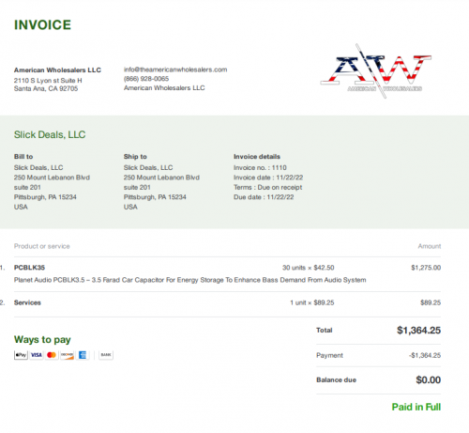Click the Ways to pay heading
Viewport: 469px width, 433px height.
[x=42, y=340]
